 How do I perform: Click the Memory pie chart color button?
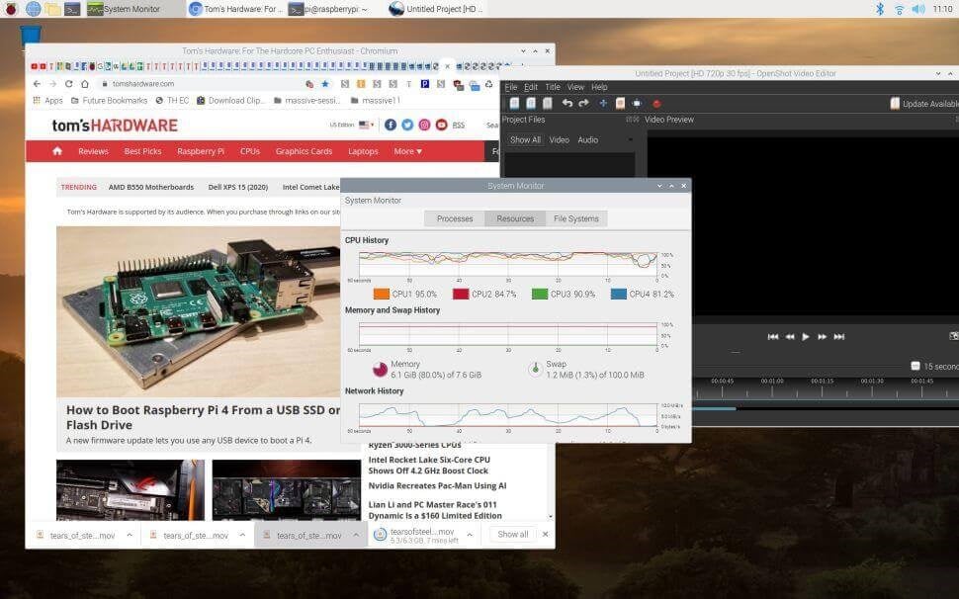[x=380, y=369]
